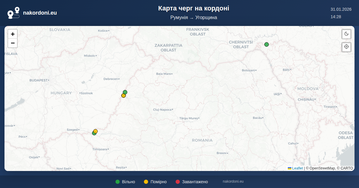Select yellow marker southeast of Debrecen
359x188 pixels.
click(x=123, y=95)
